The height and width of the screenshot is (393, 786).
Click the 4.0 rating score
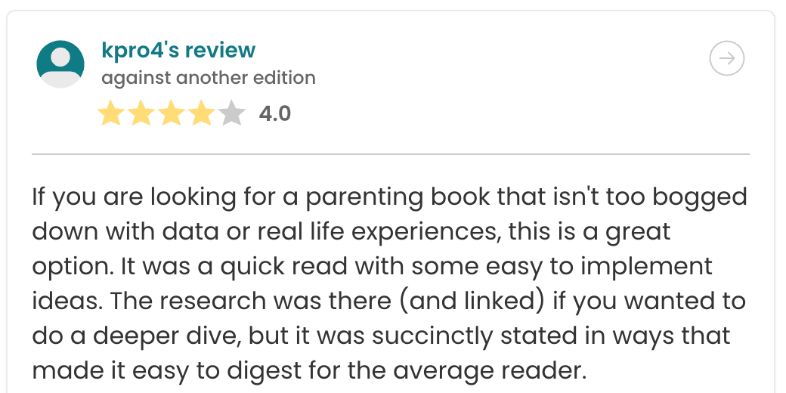coord(274,114)
